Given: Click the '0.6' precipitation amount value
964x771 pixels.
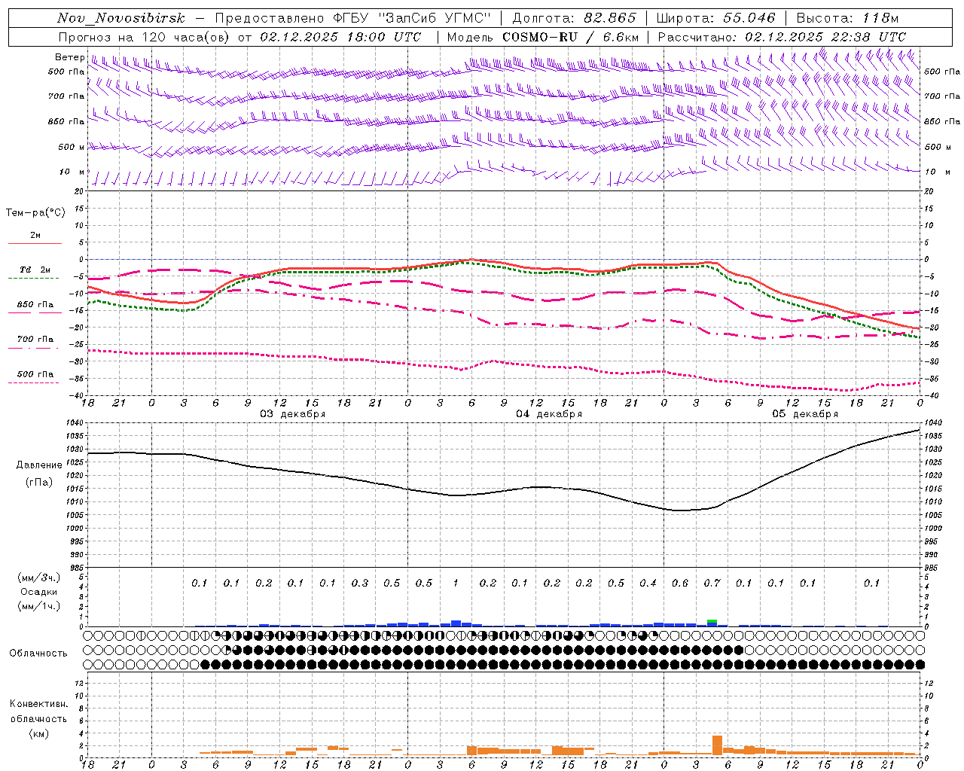Looking at the screenshot, I should (x=680, y=583).
